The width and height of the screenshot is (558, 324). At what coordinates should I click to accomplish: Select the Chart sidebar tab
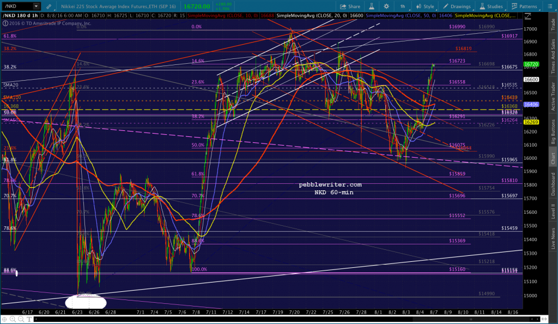click(553, 159)
